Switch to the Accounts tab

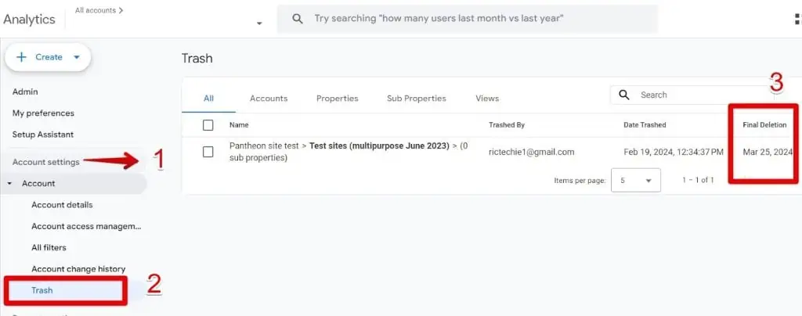point(269,99)
